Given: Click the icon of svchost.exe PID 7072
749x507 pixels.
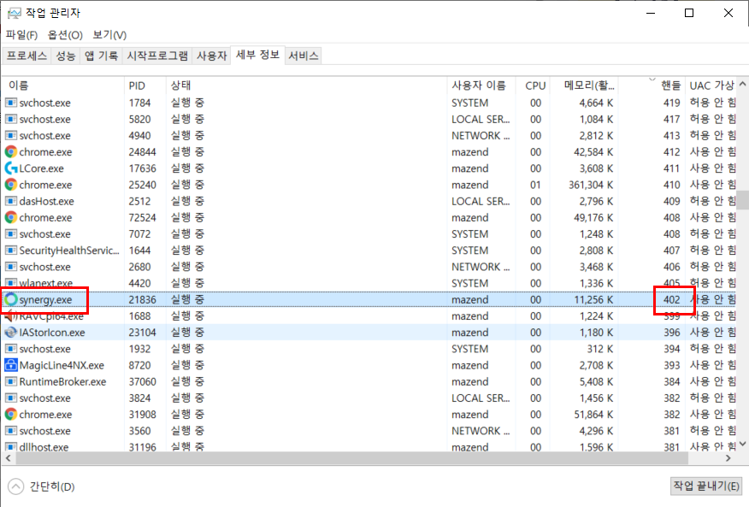Looking at the screenshot, I should (11, 233).
